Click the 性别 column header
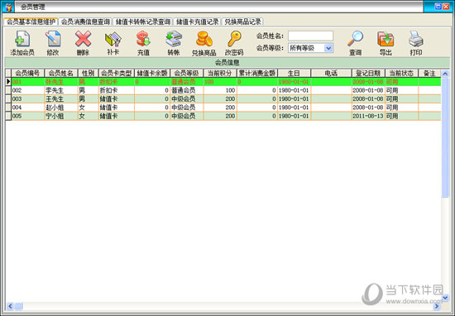 click(x=89, y=73)
